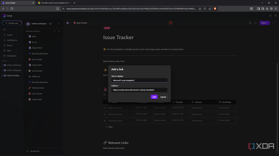This screenshot has width=279, height=156.
Task: Switch to Free Microsoft Loop templates tab
Action: [54, 3]
